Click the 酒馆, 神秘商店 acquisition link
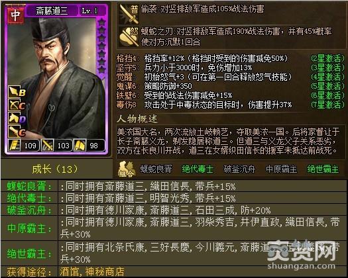 pos(92,272)
